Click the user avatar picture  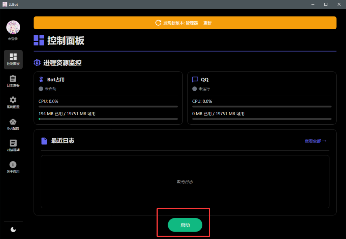(13, 27)
